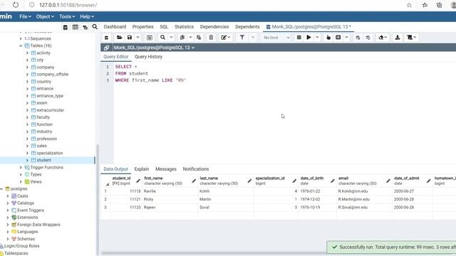Click the Commit icon in toolbar
Screen dimensions: 456x256
(x=358, y=38)
